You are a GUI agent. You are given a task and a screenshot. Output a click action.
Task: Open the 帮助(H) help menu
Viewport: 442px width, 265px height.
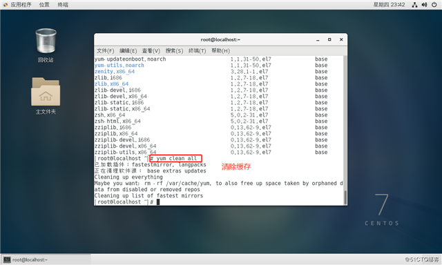[221, 50]
